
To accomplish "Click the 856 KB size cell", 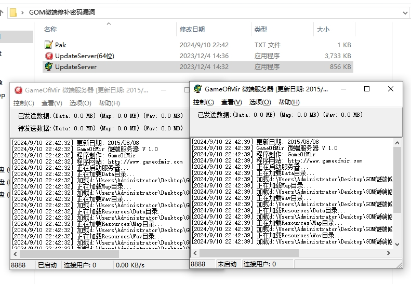I will 340,67.
